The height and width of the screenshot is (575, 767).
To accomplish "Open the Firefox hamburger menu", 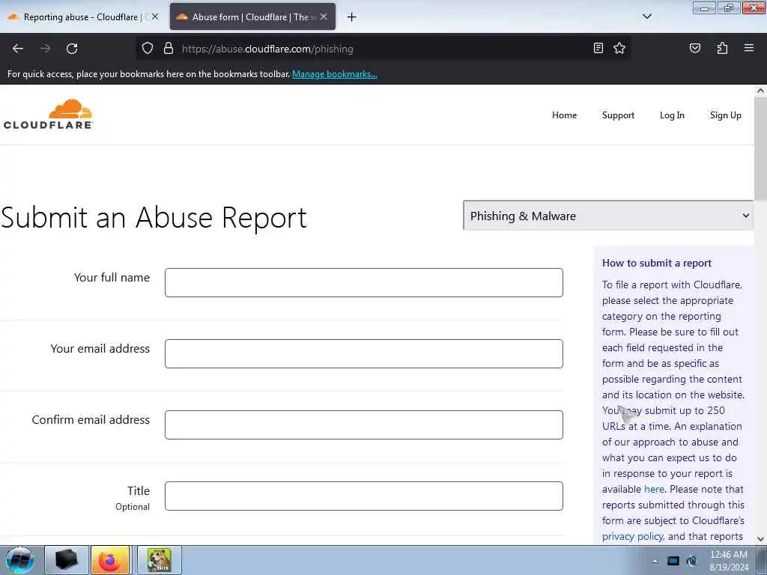I will point(748,48).
